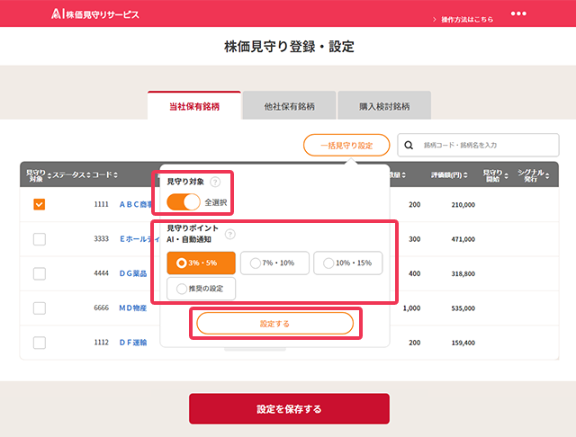Image resolution: width=576 pixels, height=437 pixels.
Task: Click the help icon beside 見守り対象
Action: point(215,182)
